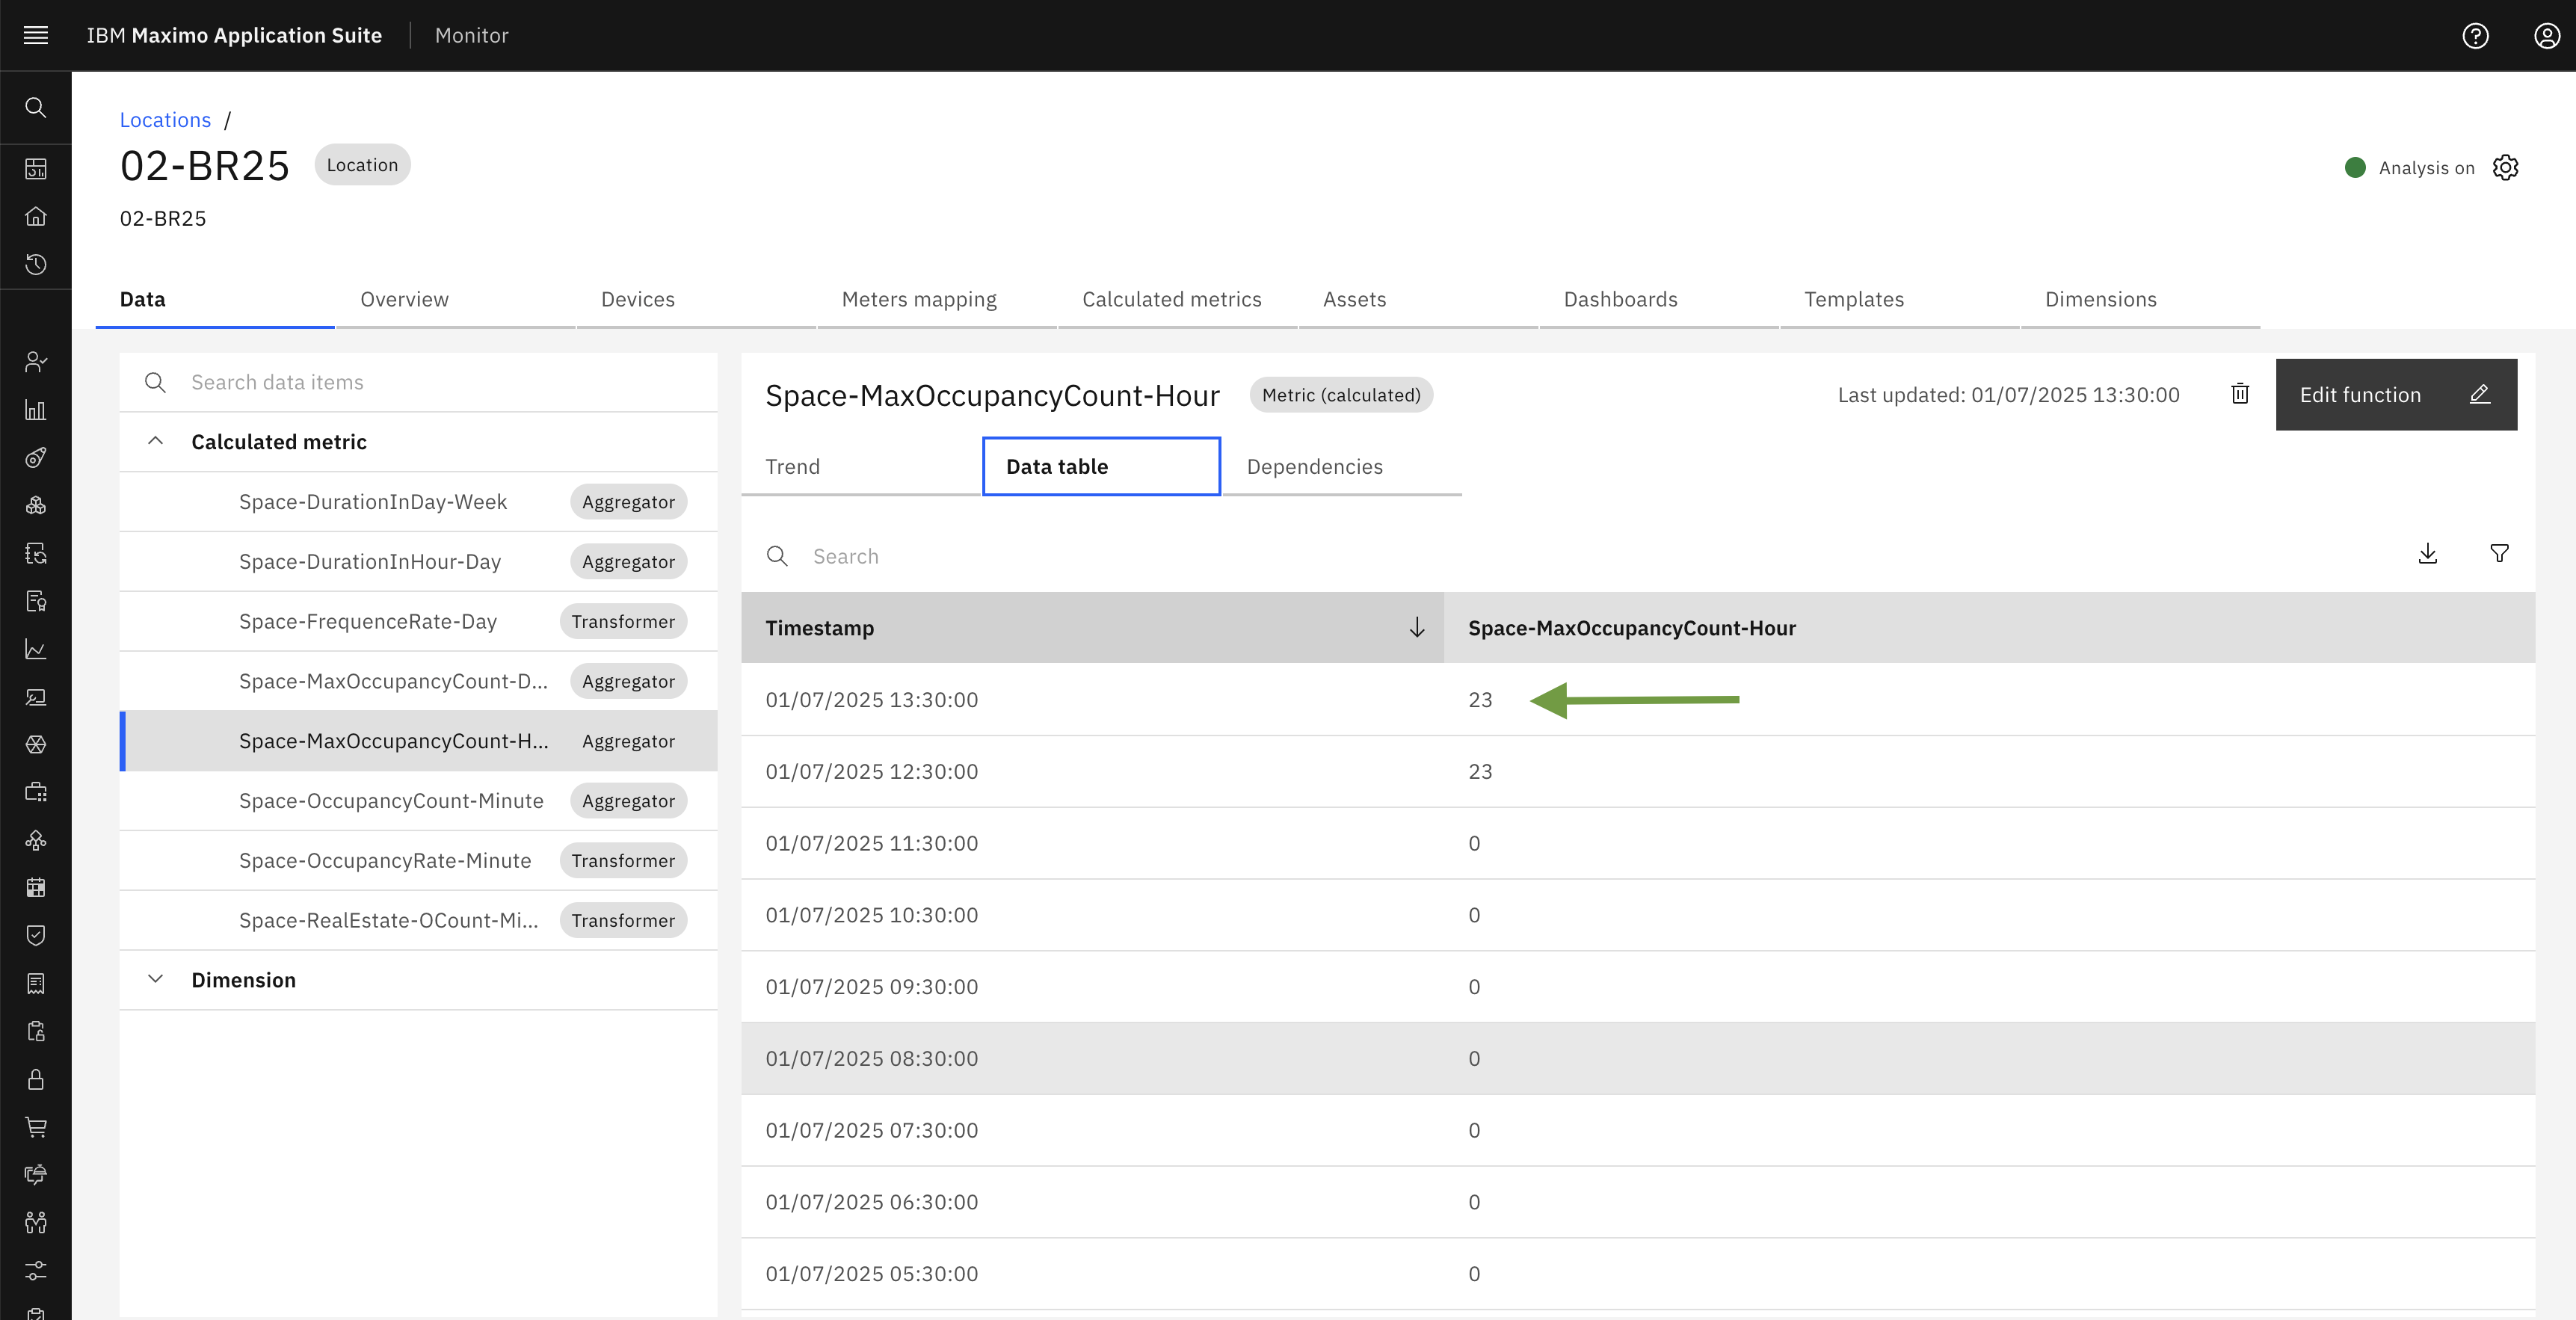Screen dimensions: 2576x1320
Task: Go to the Locations breadcrumb link
Action: coord(165,120)
